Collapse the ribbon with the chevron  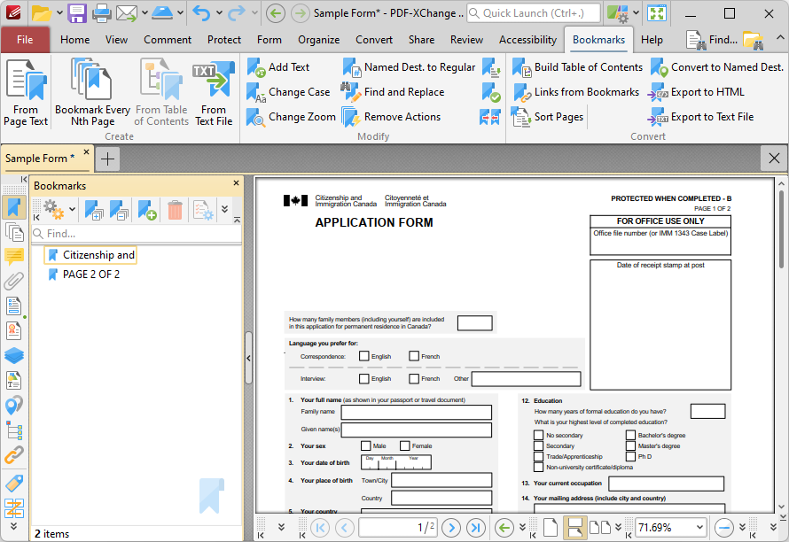coord(779,38)
